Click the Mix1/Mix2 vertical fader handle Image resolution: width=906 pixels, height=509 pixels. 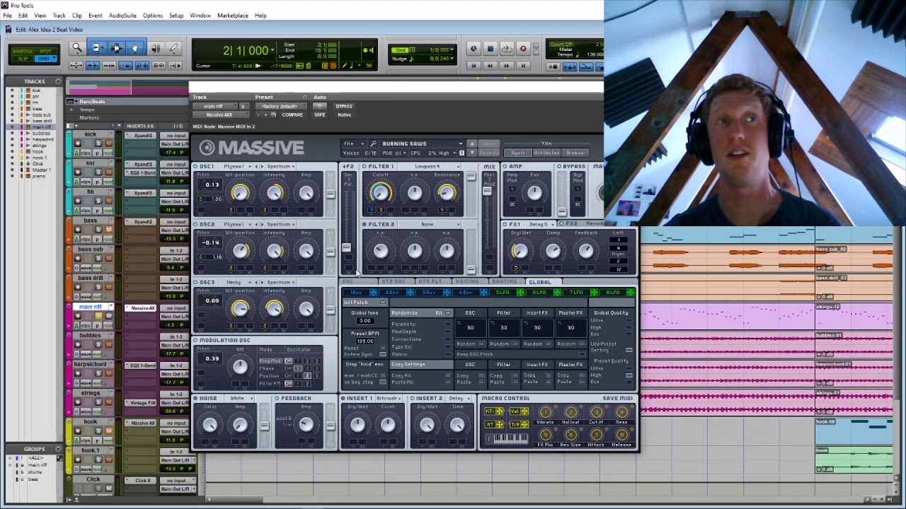point(486,191)
